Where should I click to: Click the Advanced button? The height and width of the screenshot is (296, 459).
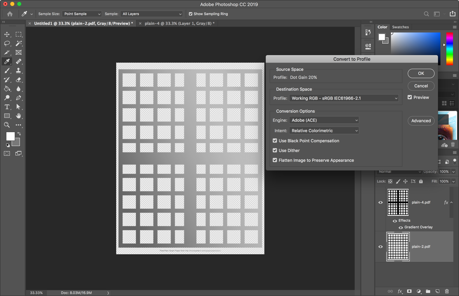pyautogui.click(x=421, y=121)
